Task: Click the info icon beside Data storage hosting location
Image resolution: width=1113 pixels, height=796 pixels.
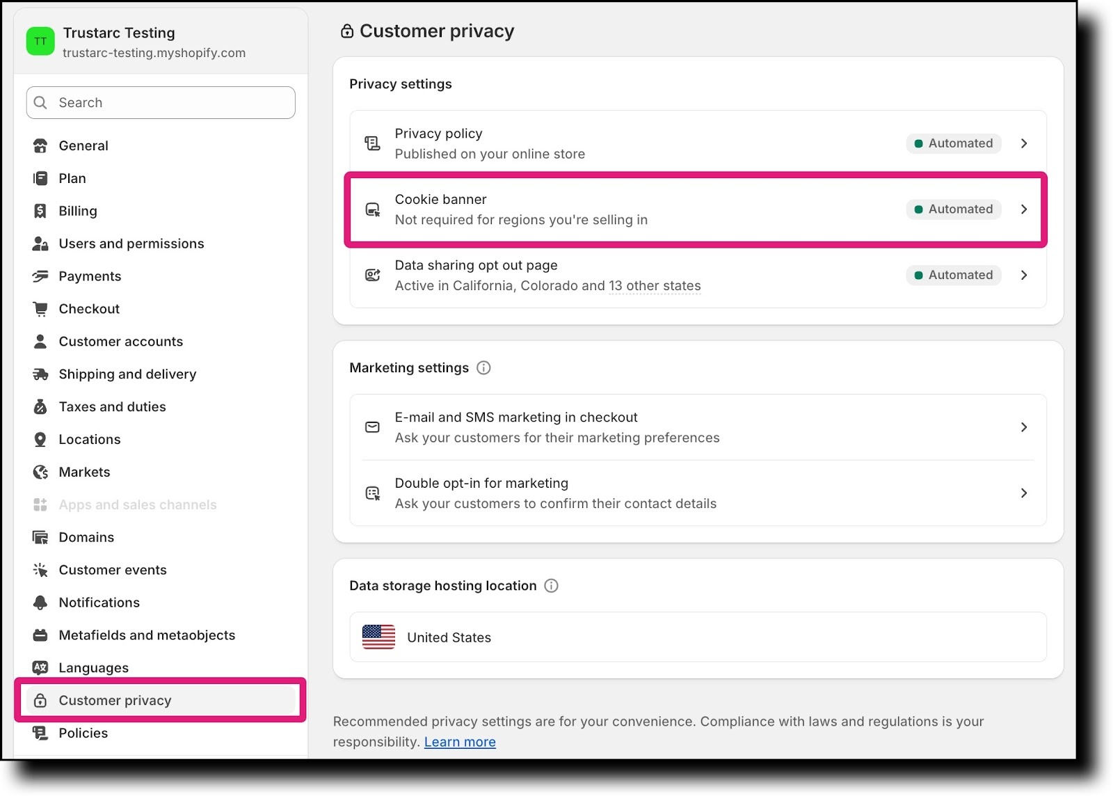Action: pos(551,587)
